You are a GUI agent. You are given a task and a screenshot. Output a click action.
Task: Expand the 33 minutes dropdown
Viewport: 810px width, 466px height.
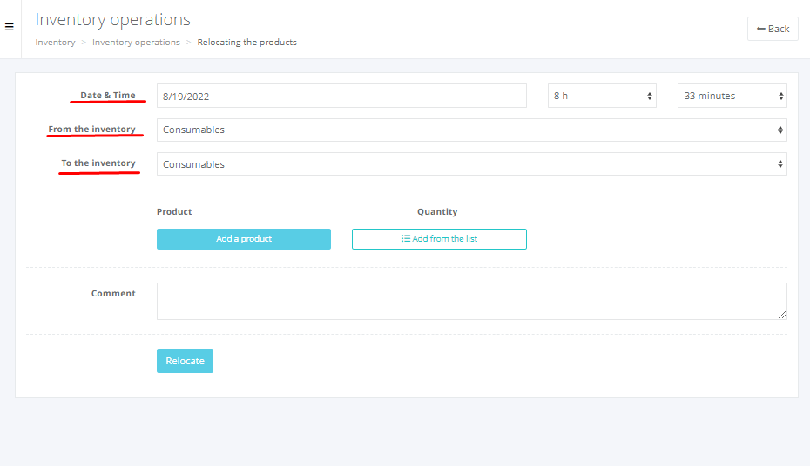[x=732, y=96]
